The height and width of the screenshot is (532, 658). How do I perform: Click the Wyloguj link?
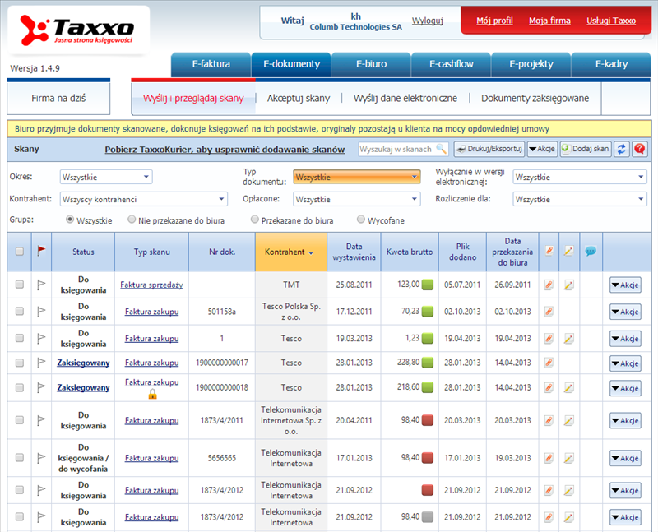click(x=427, y=21)
